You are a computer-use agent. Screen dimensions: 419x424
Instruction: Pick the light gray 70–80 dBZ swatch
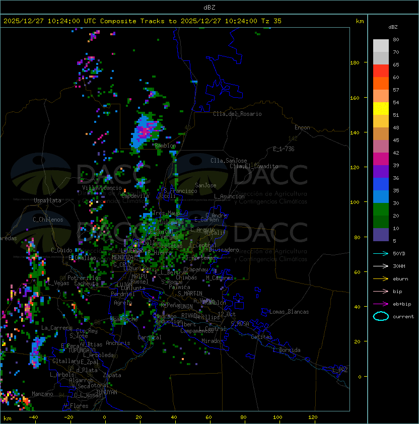[381, 46]
